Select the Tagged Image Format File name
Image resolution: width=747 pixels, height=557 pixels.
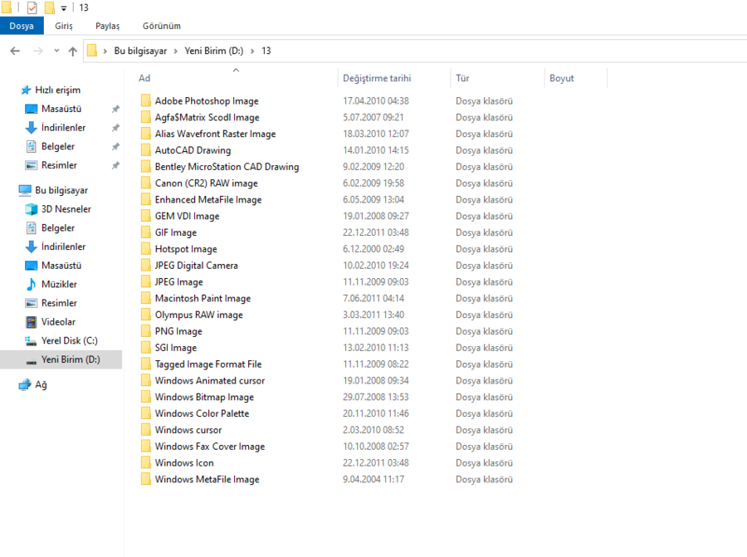click(208, 364)
